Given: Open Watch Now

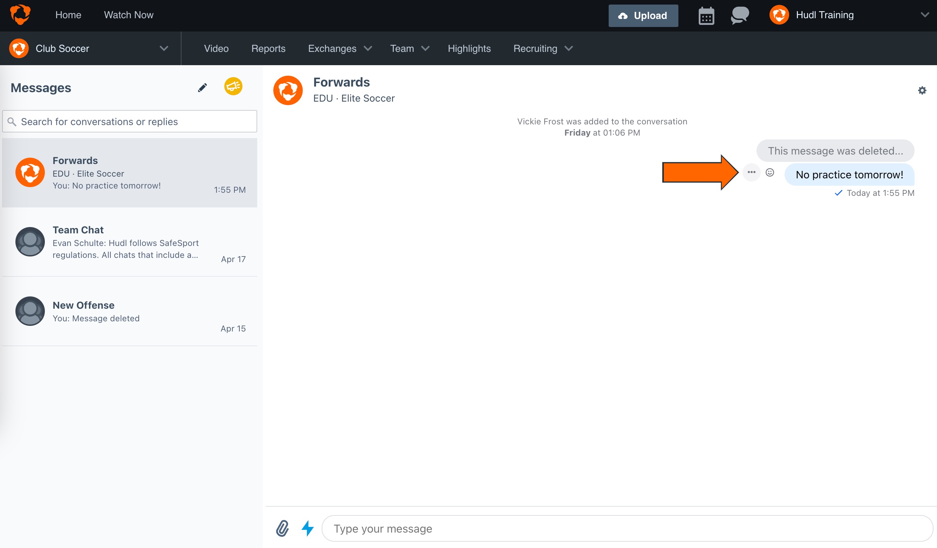Looking at the screenshot, I should pyautogui.click(x=129, y=15).
